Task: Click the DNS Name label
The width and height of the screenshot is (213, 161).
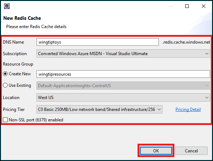Action: click(x=13, y=42)
